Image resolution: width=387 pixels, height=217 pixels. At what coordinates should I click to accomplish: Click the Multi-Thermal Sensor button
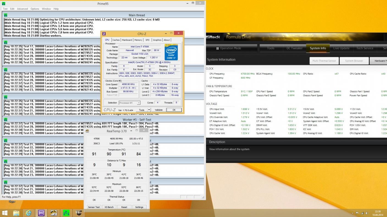point(324,61)
